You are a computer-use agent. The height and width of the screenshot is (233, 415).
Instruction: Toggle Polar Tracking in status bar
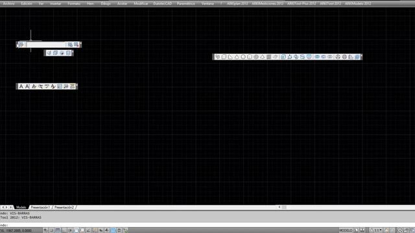click(x=70, y=230)
